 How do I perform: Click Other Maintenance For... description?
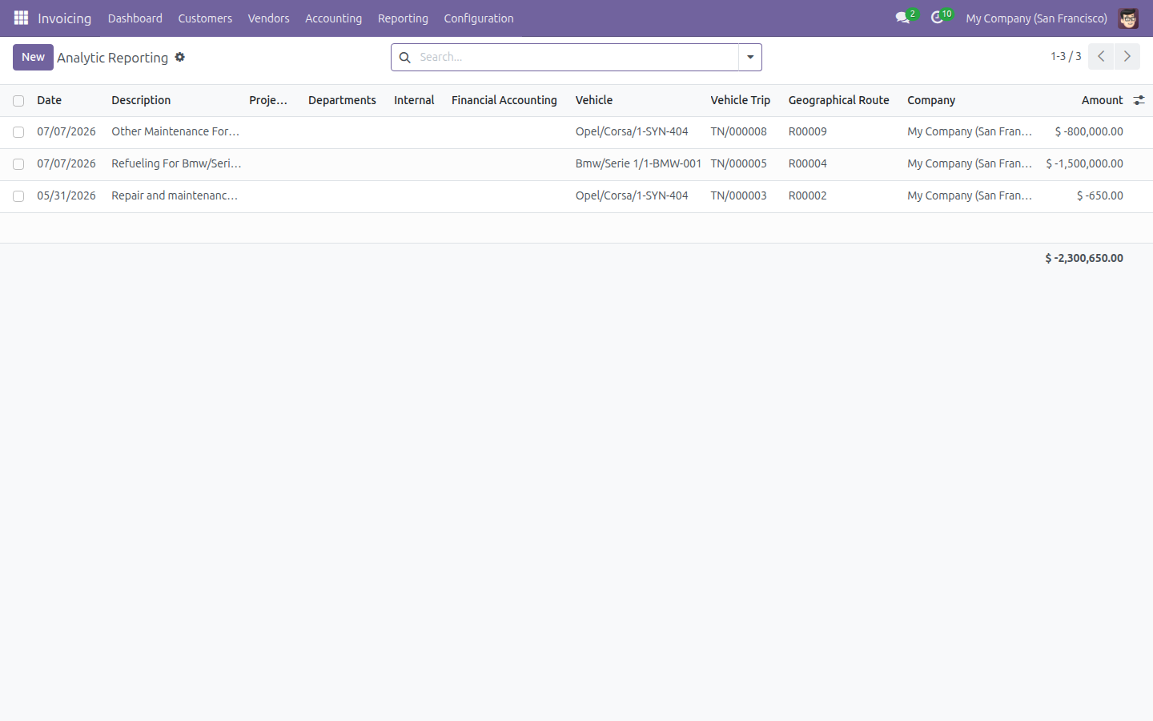[x=175, y=131]
